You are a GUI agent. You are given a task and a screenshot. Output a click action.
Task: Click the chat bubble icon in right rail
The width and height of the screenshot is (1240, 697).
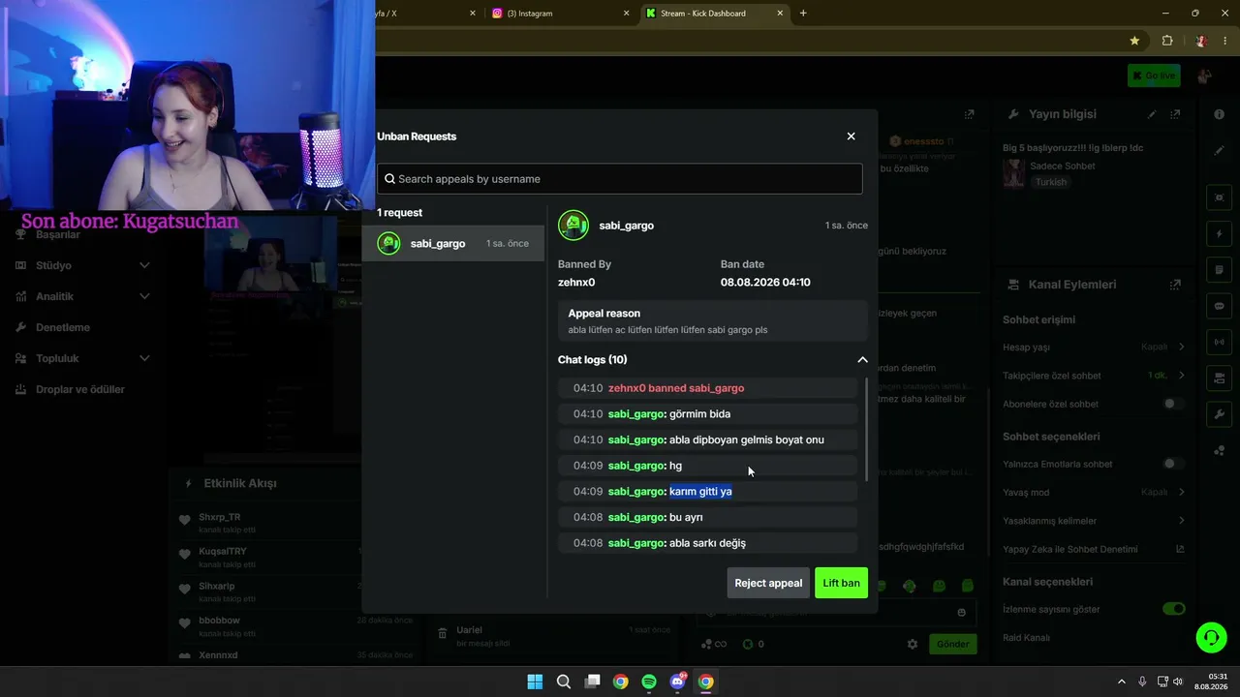(1219, 306)
